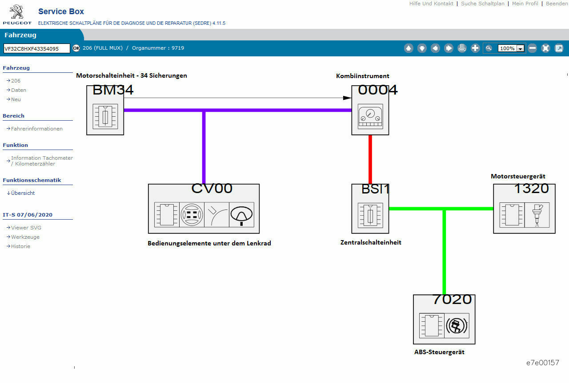The image size is (569, 383).
Task: Open the diagram in a new window
Action: 559,48
